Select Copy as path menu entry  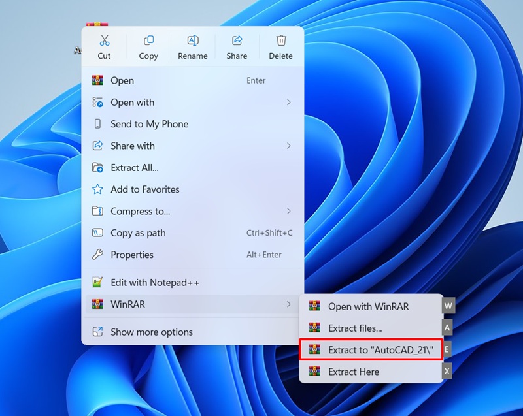coord(138,233)
